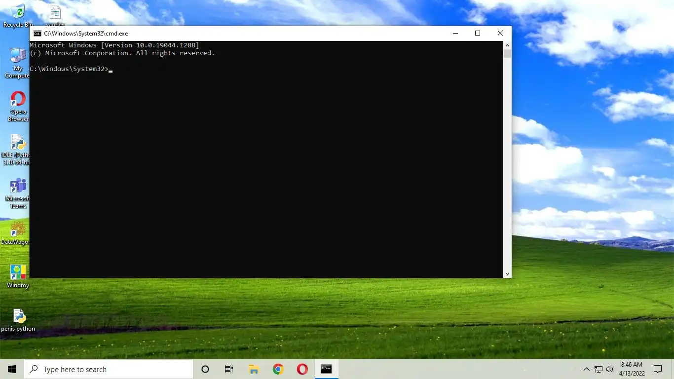The width and height of the screenshot is (674, 379).
Task: Open the Windows Start menu
Action: tap(12, 369)
